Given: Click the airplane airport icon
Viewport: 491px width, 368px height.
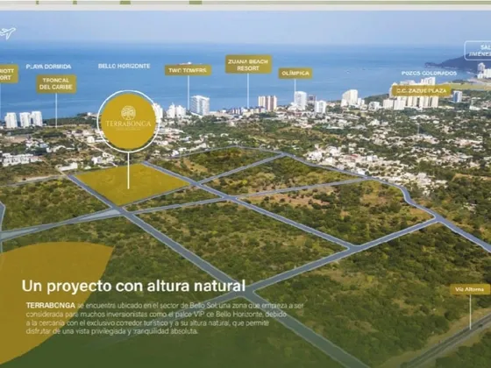Looking at the screenshot, I should pos(8,33).
